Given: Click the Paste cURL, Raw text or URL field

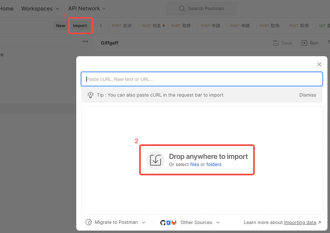Looking at the screenshot, I should 202,79.
